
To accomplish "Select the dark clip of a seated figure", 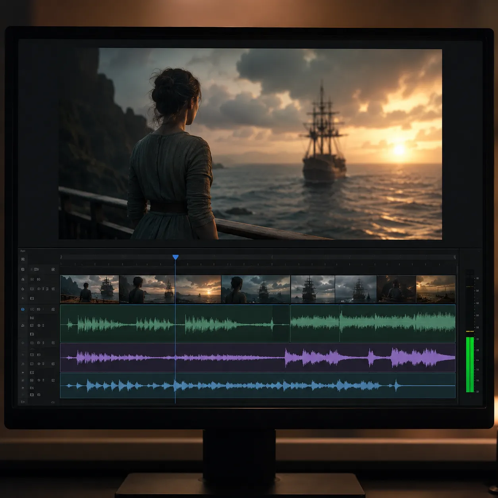I will 396,289.
